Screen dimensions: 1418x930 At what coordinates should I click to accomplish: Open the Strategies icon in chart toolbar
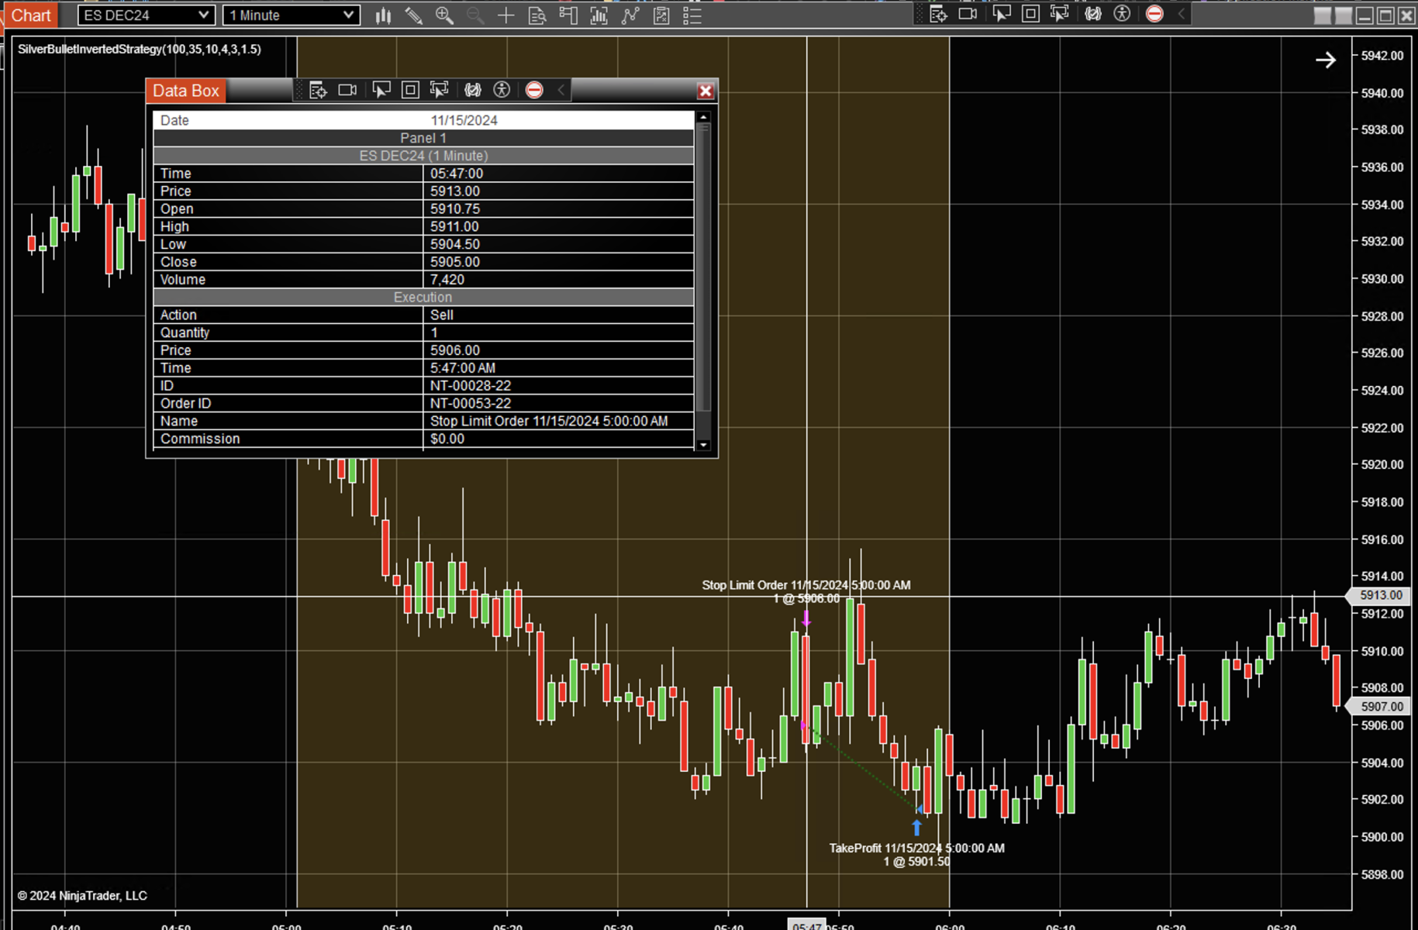pyautogui.click(x=661, y=15)
